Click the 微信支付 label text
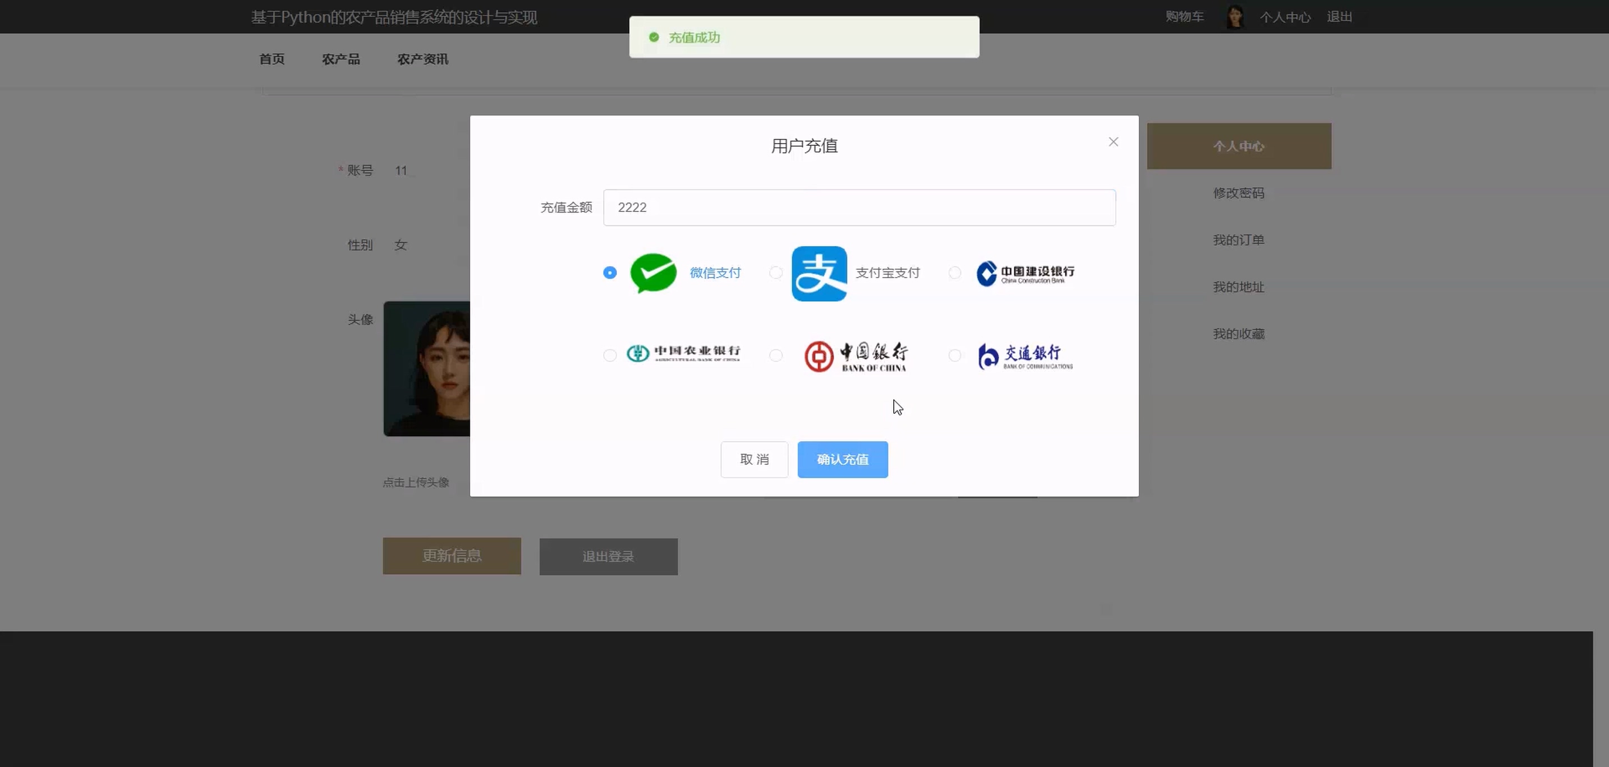Screen dimensions: 1609x767 (715, 272)
